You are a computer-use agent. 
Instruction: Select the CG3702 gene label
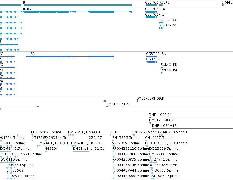tap(152, 2)
